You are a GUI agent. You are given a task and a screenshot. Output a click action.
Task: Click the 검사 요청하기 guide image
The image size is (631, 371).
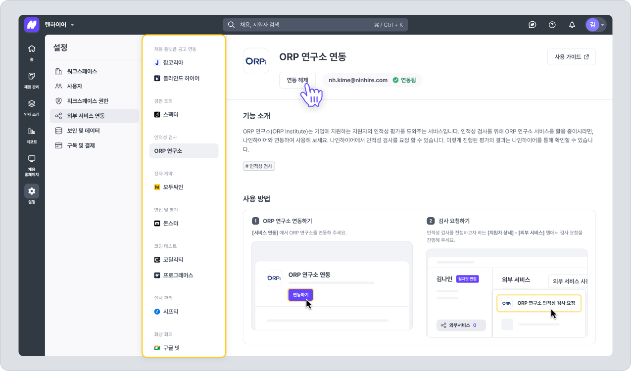[507, 293]
